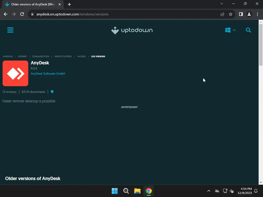263x197 pixels.
Task: Open the COMMUNICATION breadcrumb link
Action: 41,56
